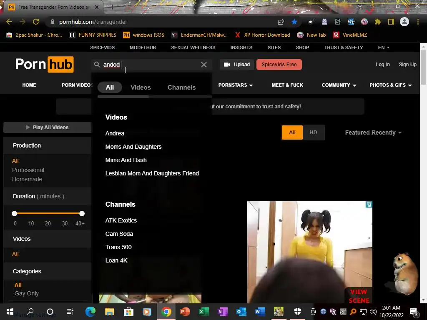
Task: Open the SHOP link in the top bar
Action: tap(303, 47)
